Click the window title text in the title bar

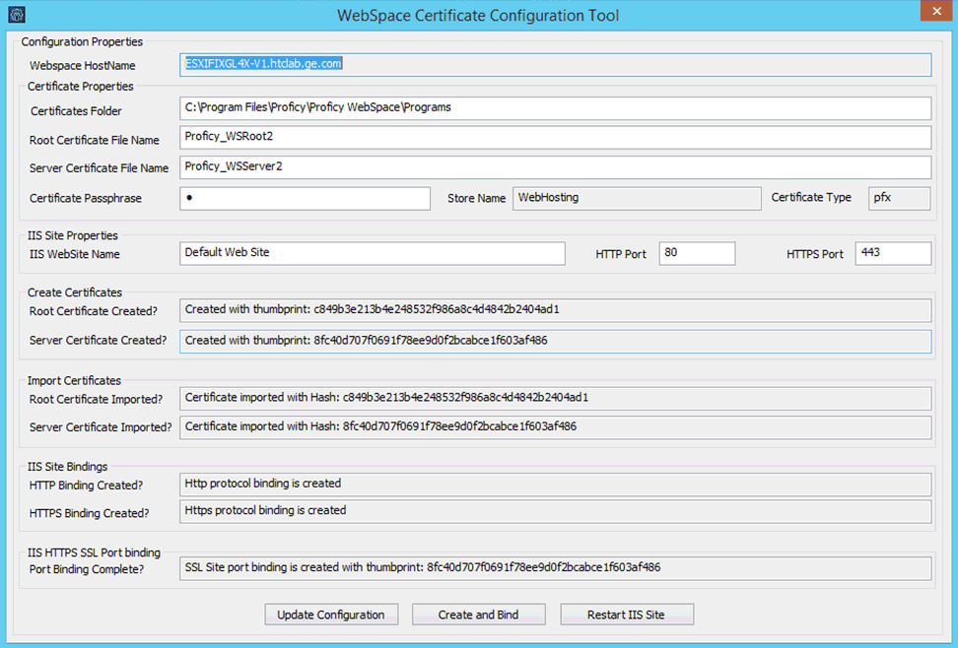tap(478, 16)
